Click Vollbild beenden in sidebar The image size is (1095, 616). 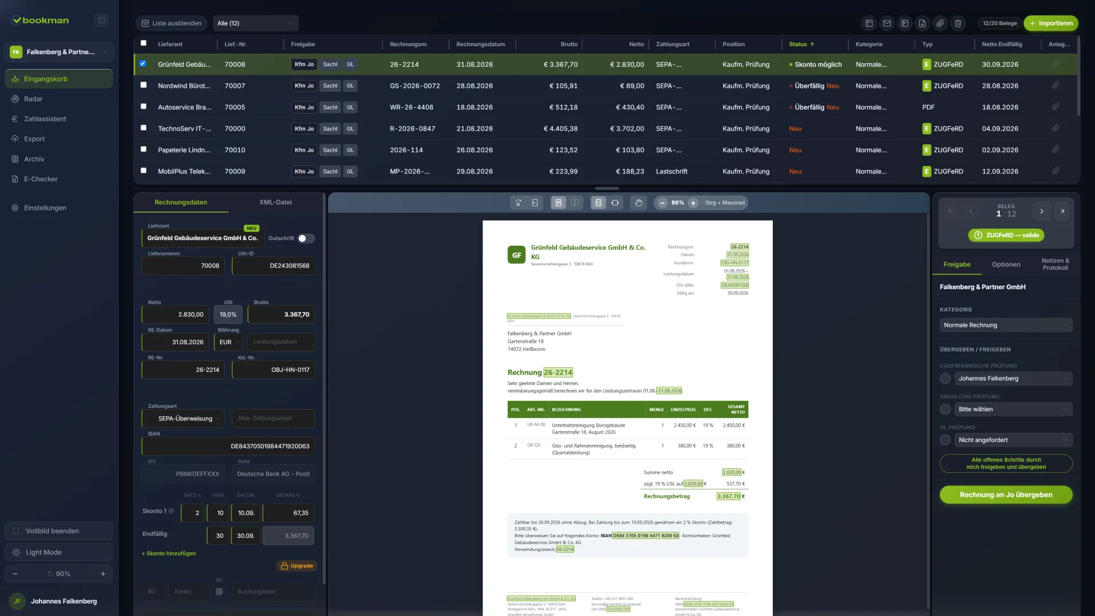click(x=59, y=531)
